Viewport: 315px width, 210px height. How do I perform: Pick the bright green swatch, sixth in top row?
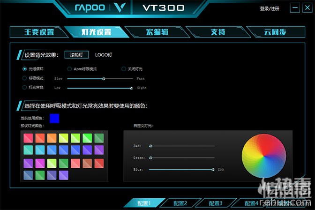pos(87,138)
